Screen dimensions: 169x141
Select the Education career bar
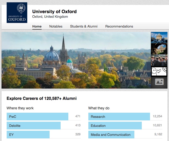click(115, 126)
